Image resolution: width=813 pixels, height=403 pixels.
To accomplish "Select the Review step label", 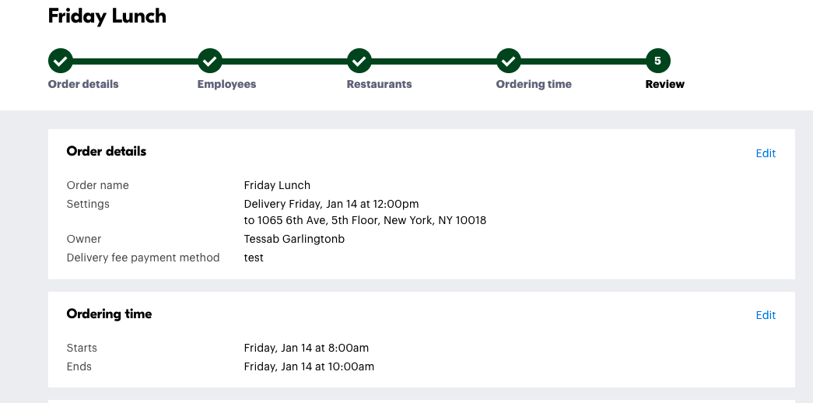I will (664, 84).
